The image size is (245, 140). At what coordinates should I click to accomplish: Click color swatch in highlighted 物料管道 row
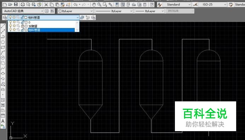pos(26,30)
